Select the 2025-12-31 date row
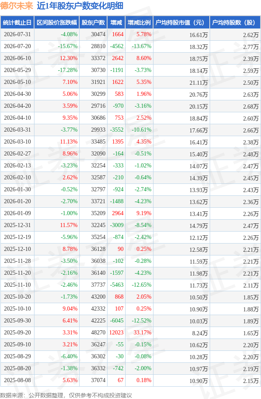The image size is (261, 399). point(130,225)
